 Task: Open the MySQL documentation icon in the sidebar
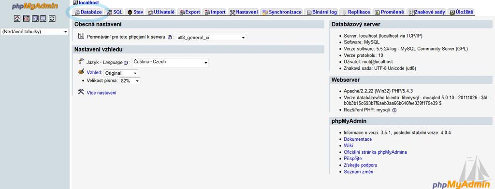click(x=43, y=19)
